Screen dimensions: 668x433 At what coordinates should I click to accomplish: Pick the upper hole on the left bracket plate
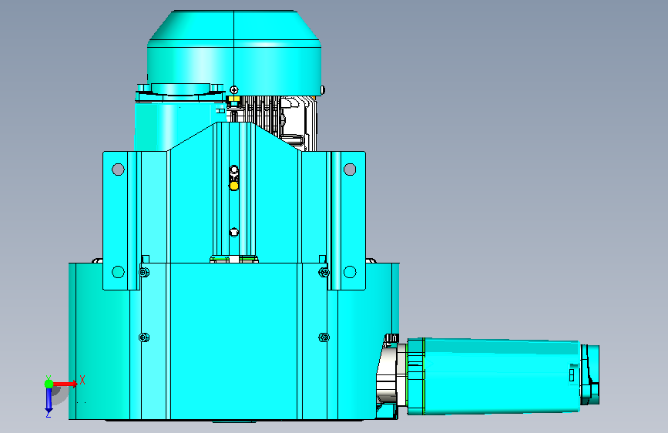pos(118,170)
